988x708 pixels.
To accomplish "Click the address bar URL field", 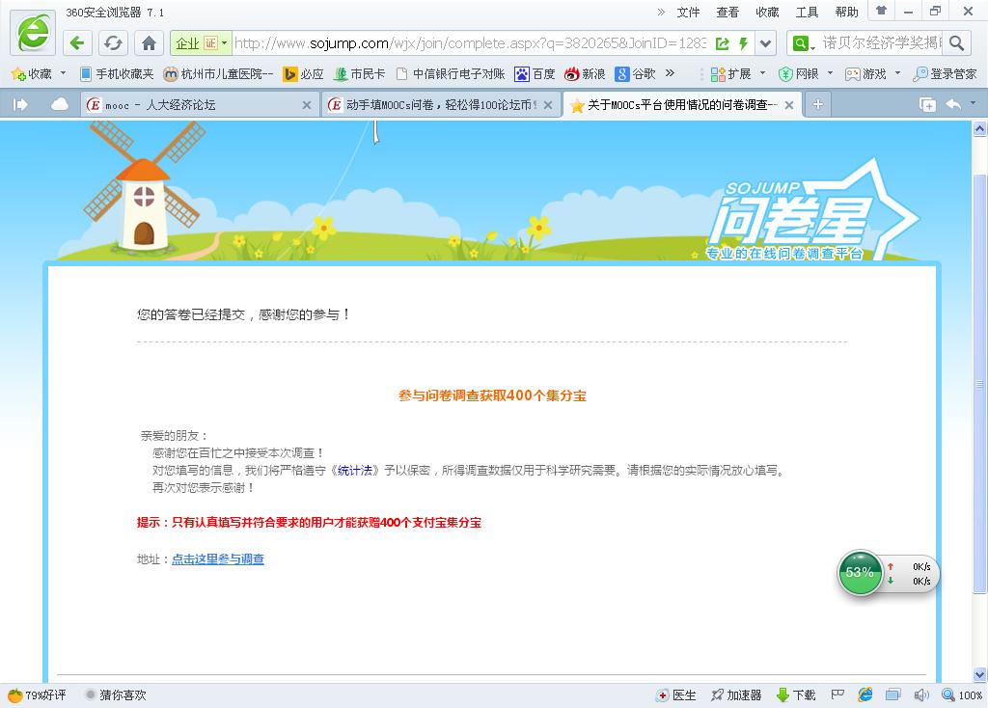I will pyautogui.click(x=470, y=43).
